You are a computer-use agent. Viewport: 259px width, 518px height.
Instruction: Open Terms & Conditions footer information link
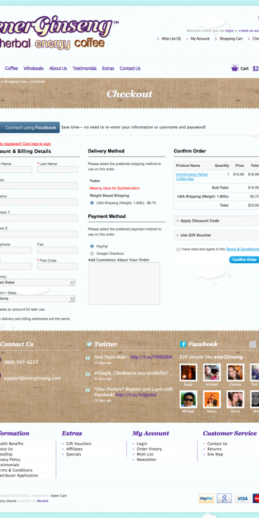pyautogui.click(x=16, y=470)
